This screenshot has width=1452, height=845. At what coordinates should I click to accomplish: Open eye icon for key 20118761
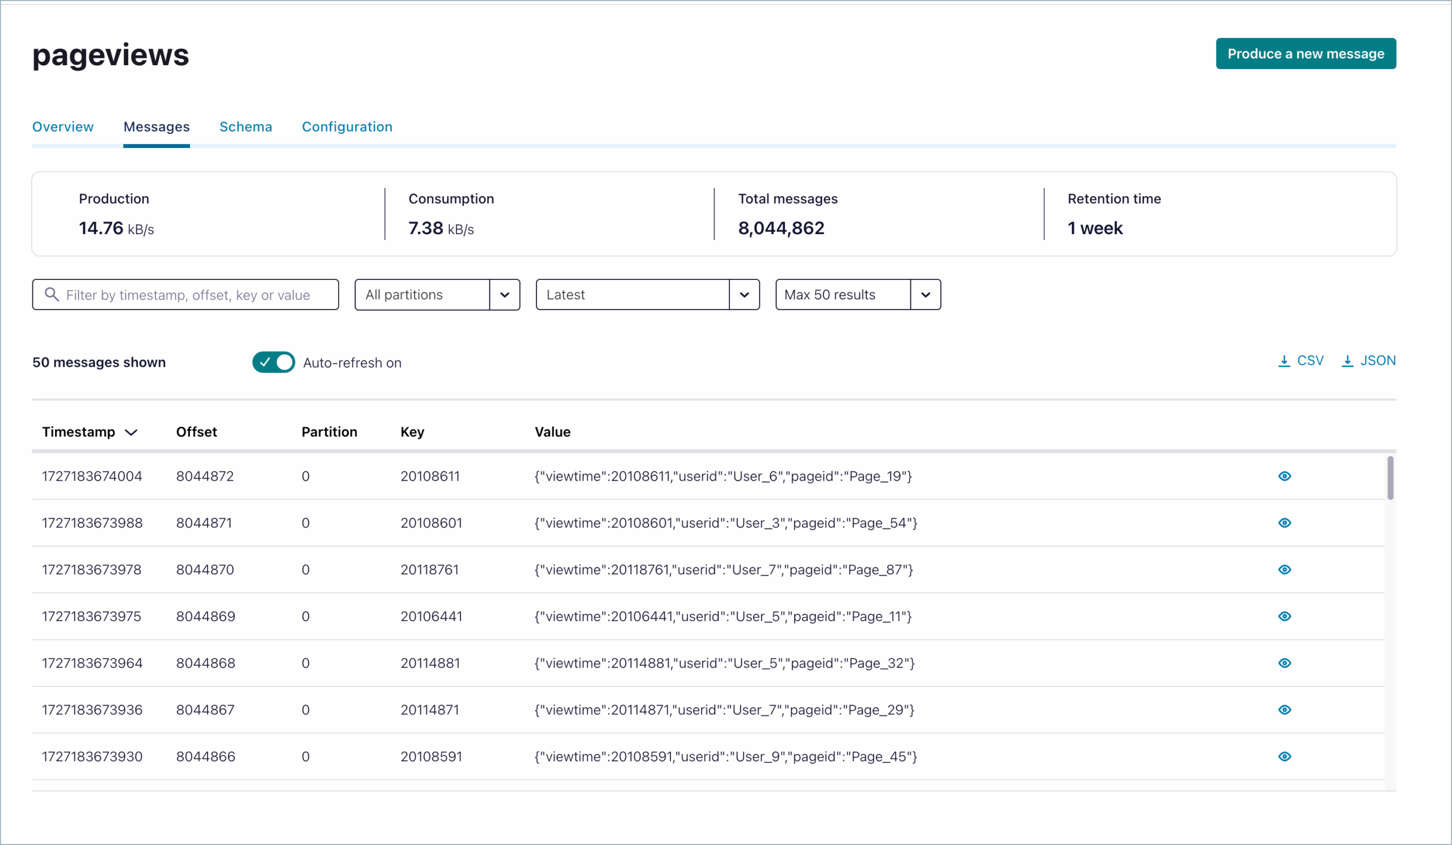click(x=1284, y=569)
